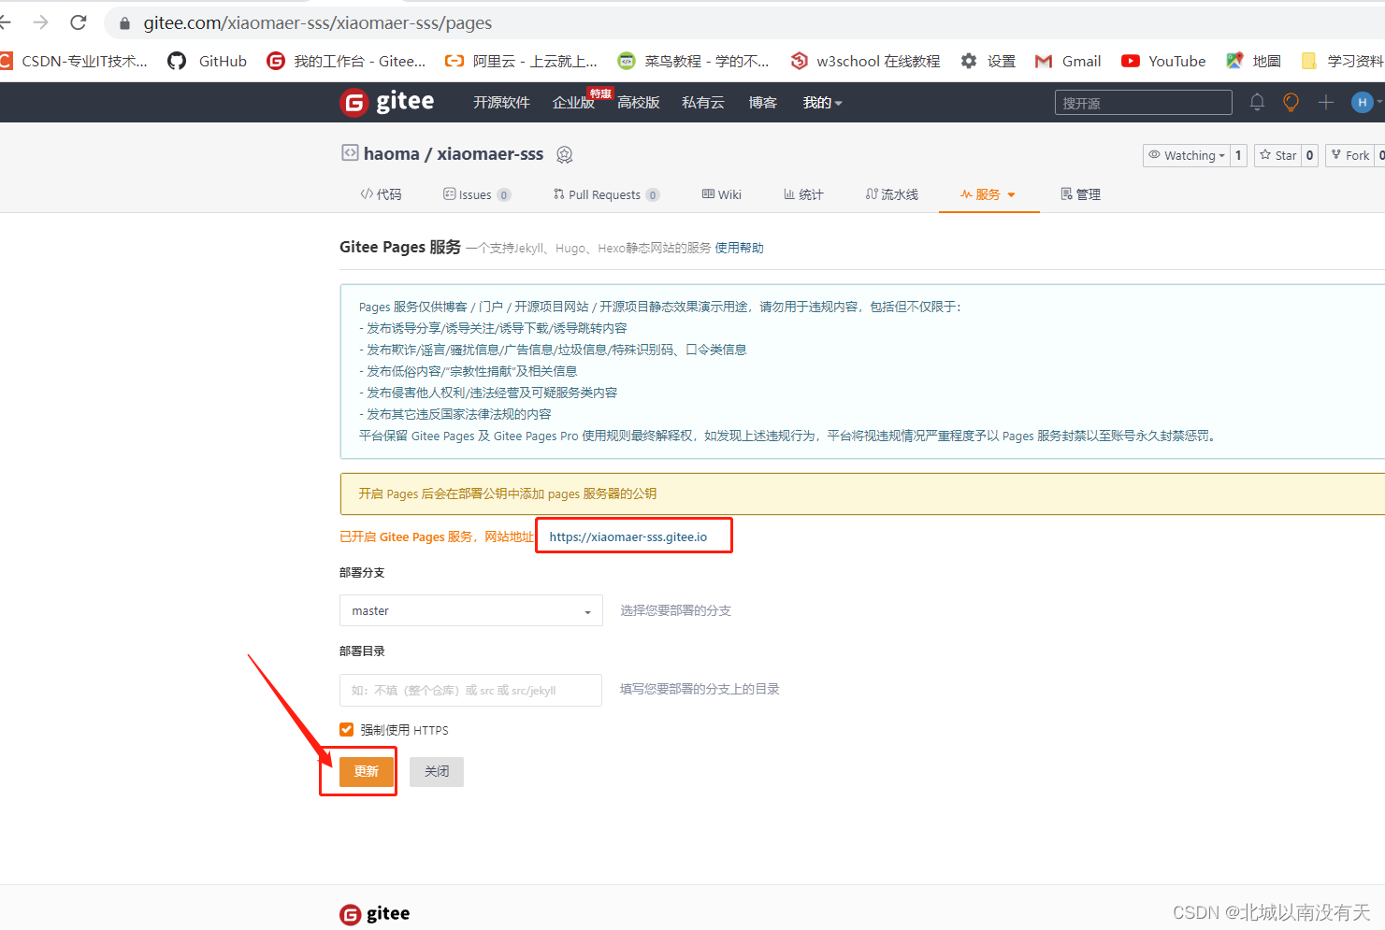Open the 菜鸟教程 bookmark
1385x930 pixels.
693,61
